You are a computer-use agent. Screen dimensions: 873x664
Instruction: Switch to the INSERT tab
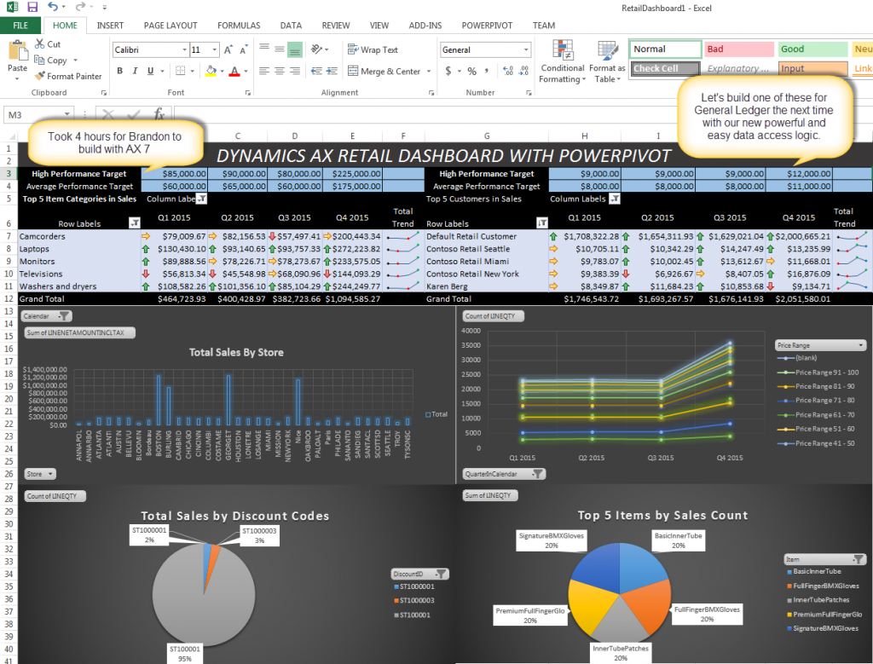[x=110, y=26]
